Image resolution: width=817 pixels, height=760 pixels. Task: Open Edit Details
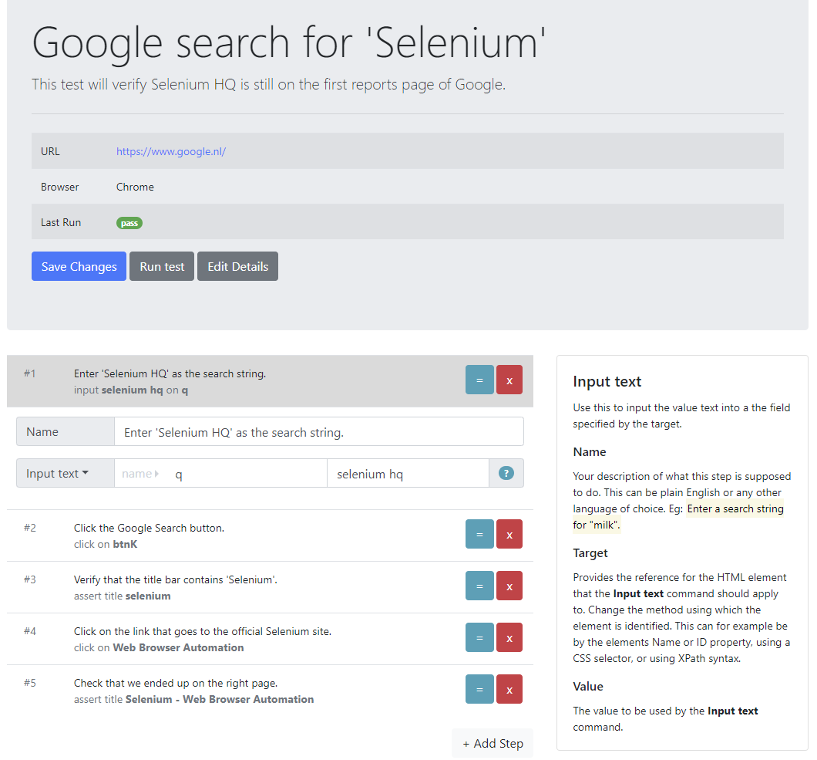[x=237, y=266]
